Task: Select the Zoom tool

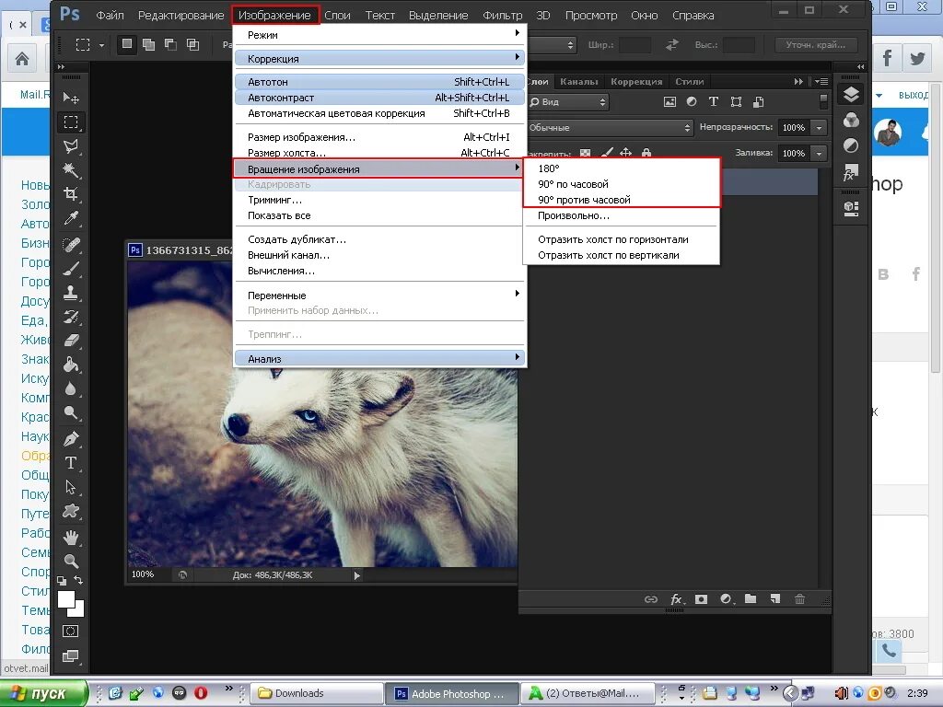Action: 71,561
